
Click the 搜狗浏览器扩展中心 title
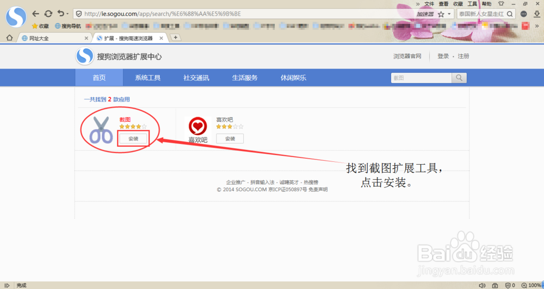point(129,56)
